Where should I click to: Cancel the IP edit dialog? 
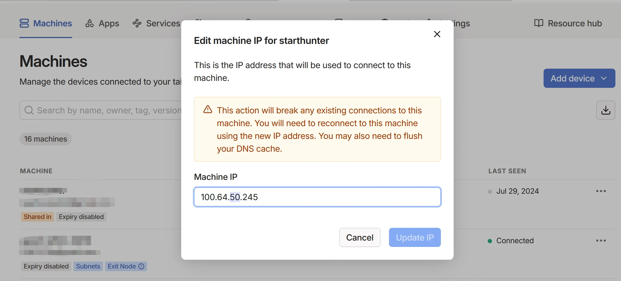click(x=360, y=237)
